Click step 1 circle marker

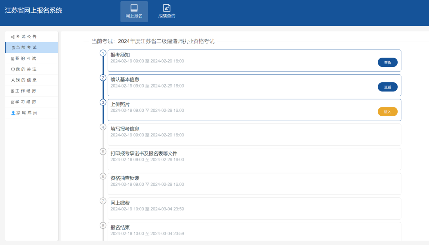[x=103, y=53]
